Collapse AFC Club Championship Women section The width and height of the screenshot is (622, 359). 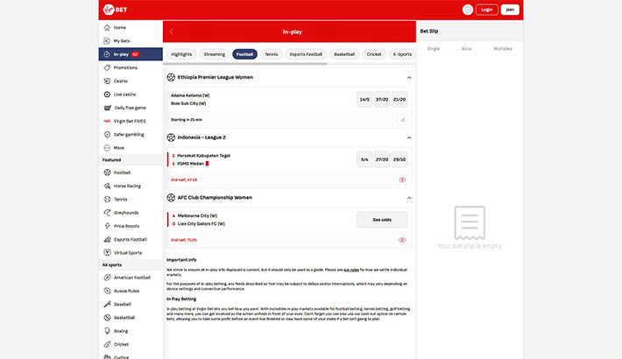409,198
